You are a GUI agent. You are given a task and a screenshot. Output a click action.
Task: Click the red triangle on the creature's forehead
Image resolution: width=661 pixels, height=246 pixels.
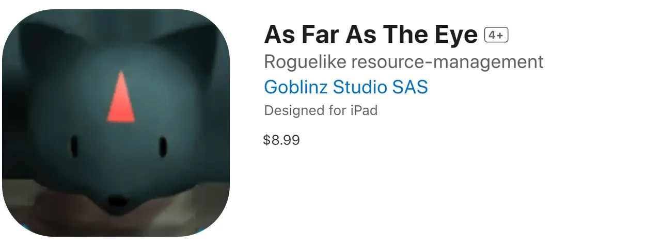point(121,97)
